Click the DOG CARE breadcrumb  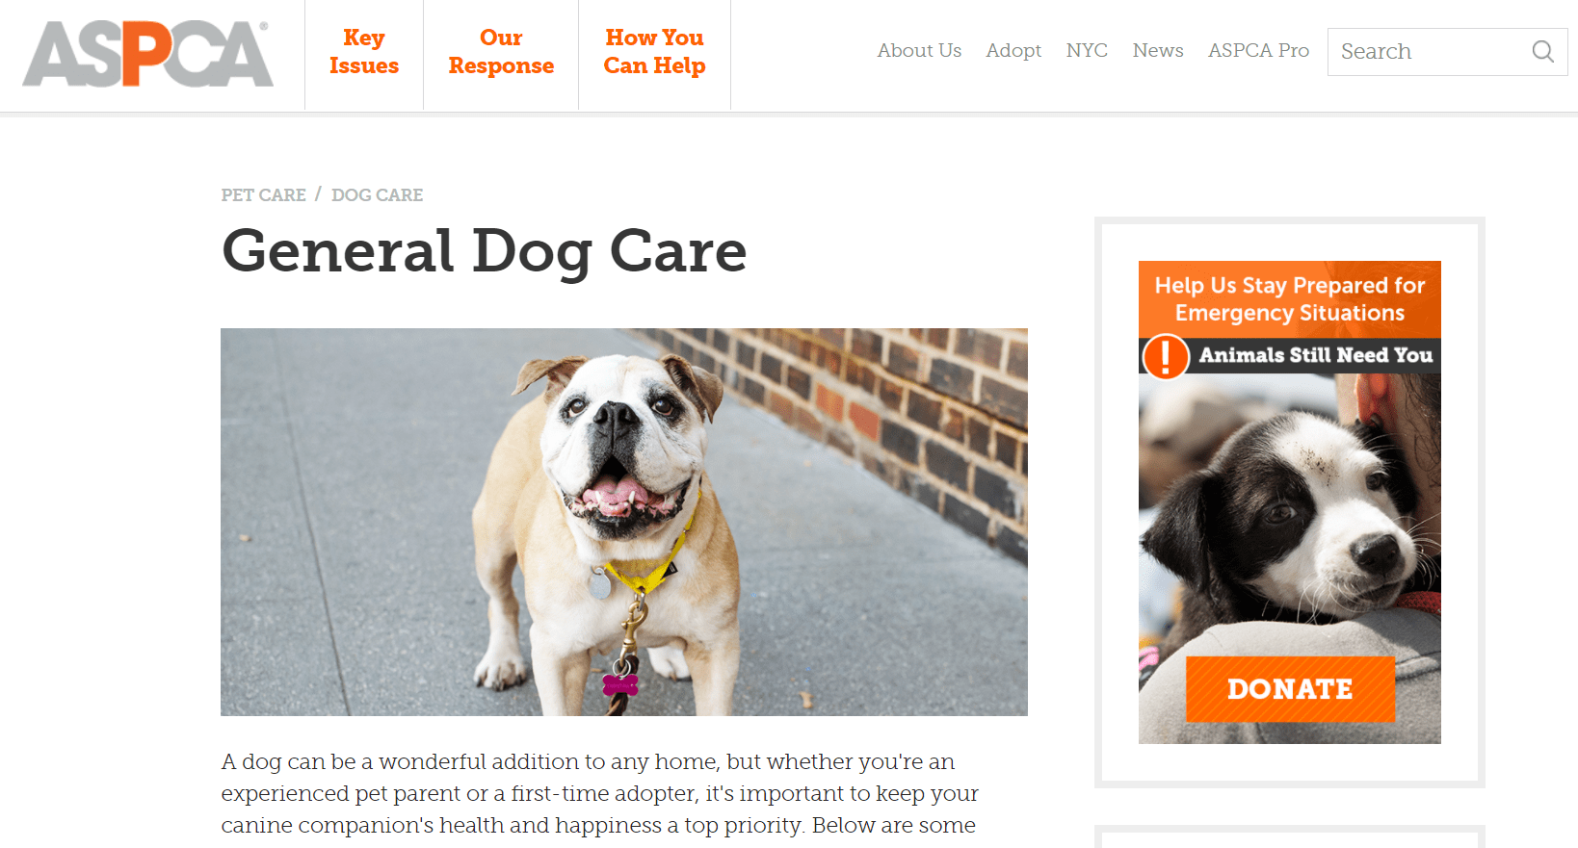(x=378, y=194)
